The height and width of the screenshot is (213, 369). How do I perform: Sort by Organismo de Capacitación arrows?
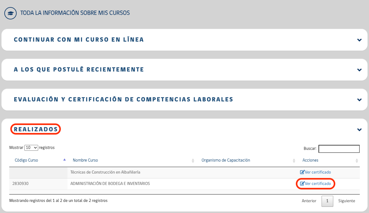click(x=294, y=161)
